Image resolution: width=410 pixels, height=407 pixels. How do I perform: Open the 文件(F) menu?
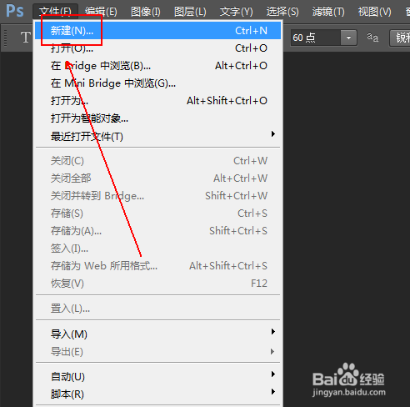[55, 12]
